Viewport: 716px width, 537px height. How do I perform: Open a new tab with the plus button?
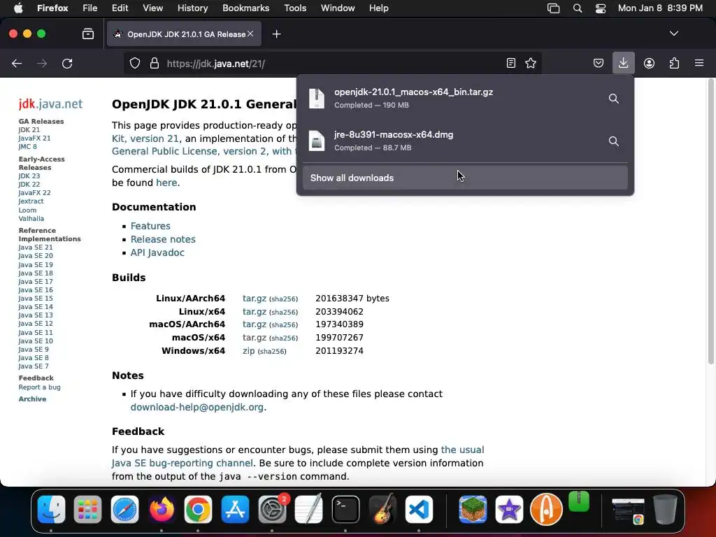point(276,34)
